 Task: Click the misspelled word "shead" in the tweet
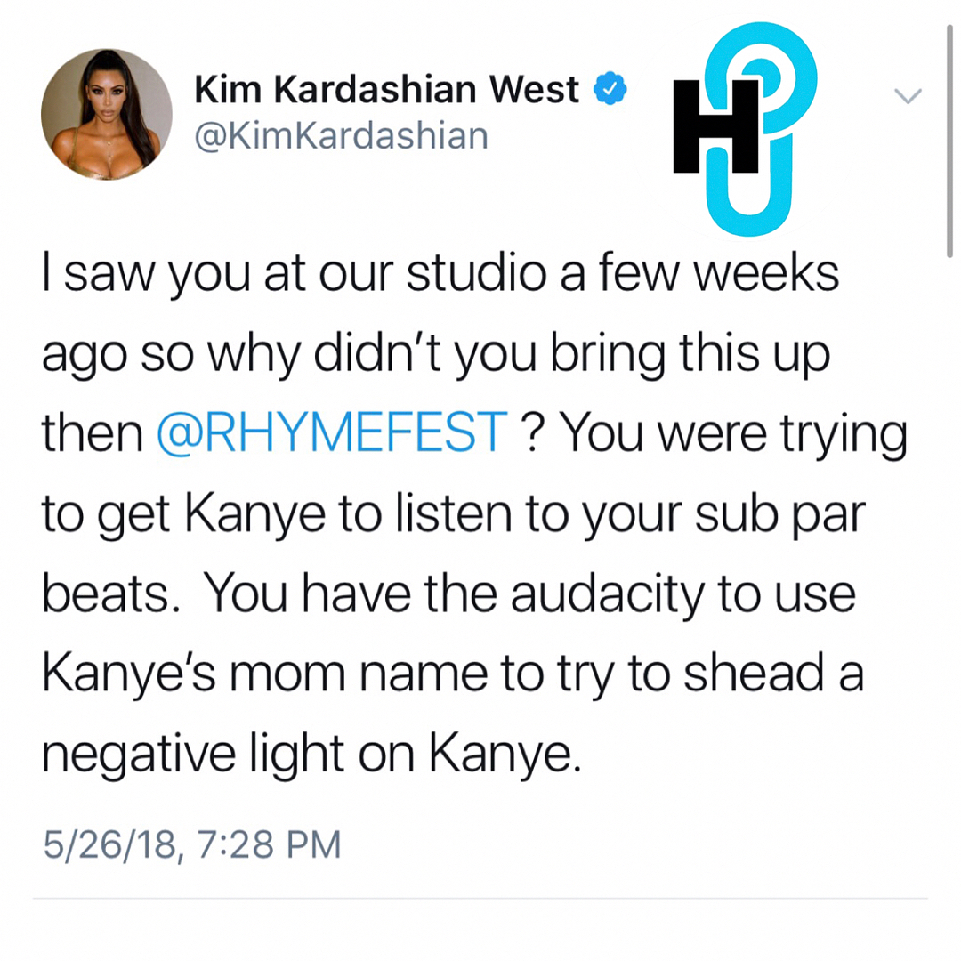tap(754, 673)
